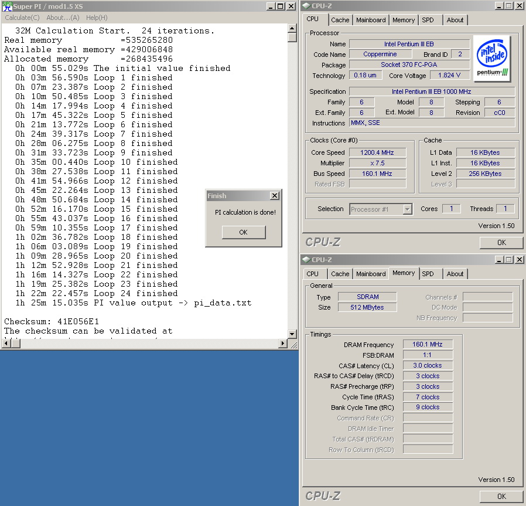Click OK in the bottom CPU-Z window
Viewport: 526px width, 506px height.
[501, 496]
